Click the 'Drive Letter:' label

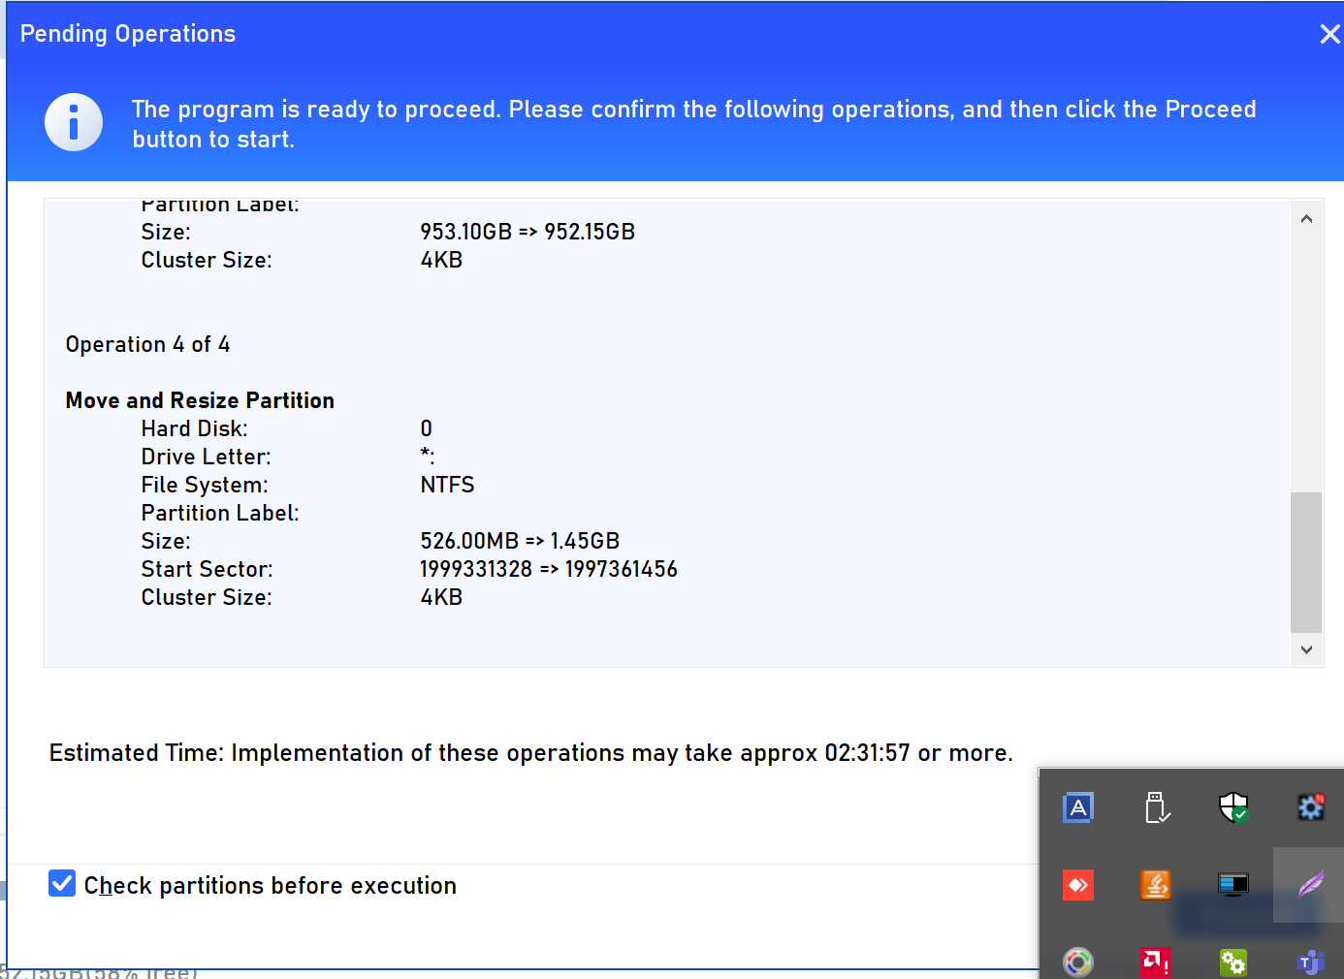tap(207, 457)
